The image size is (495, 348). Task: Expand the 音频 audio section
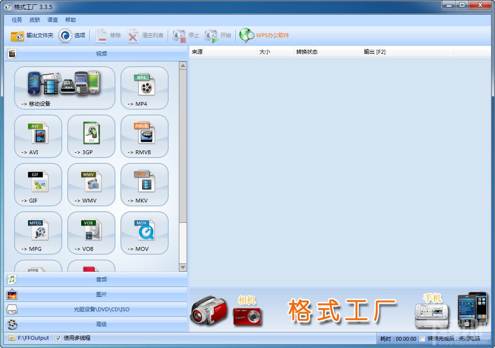(96, 279)
